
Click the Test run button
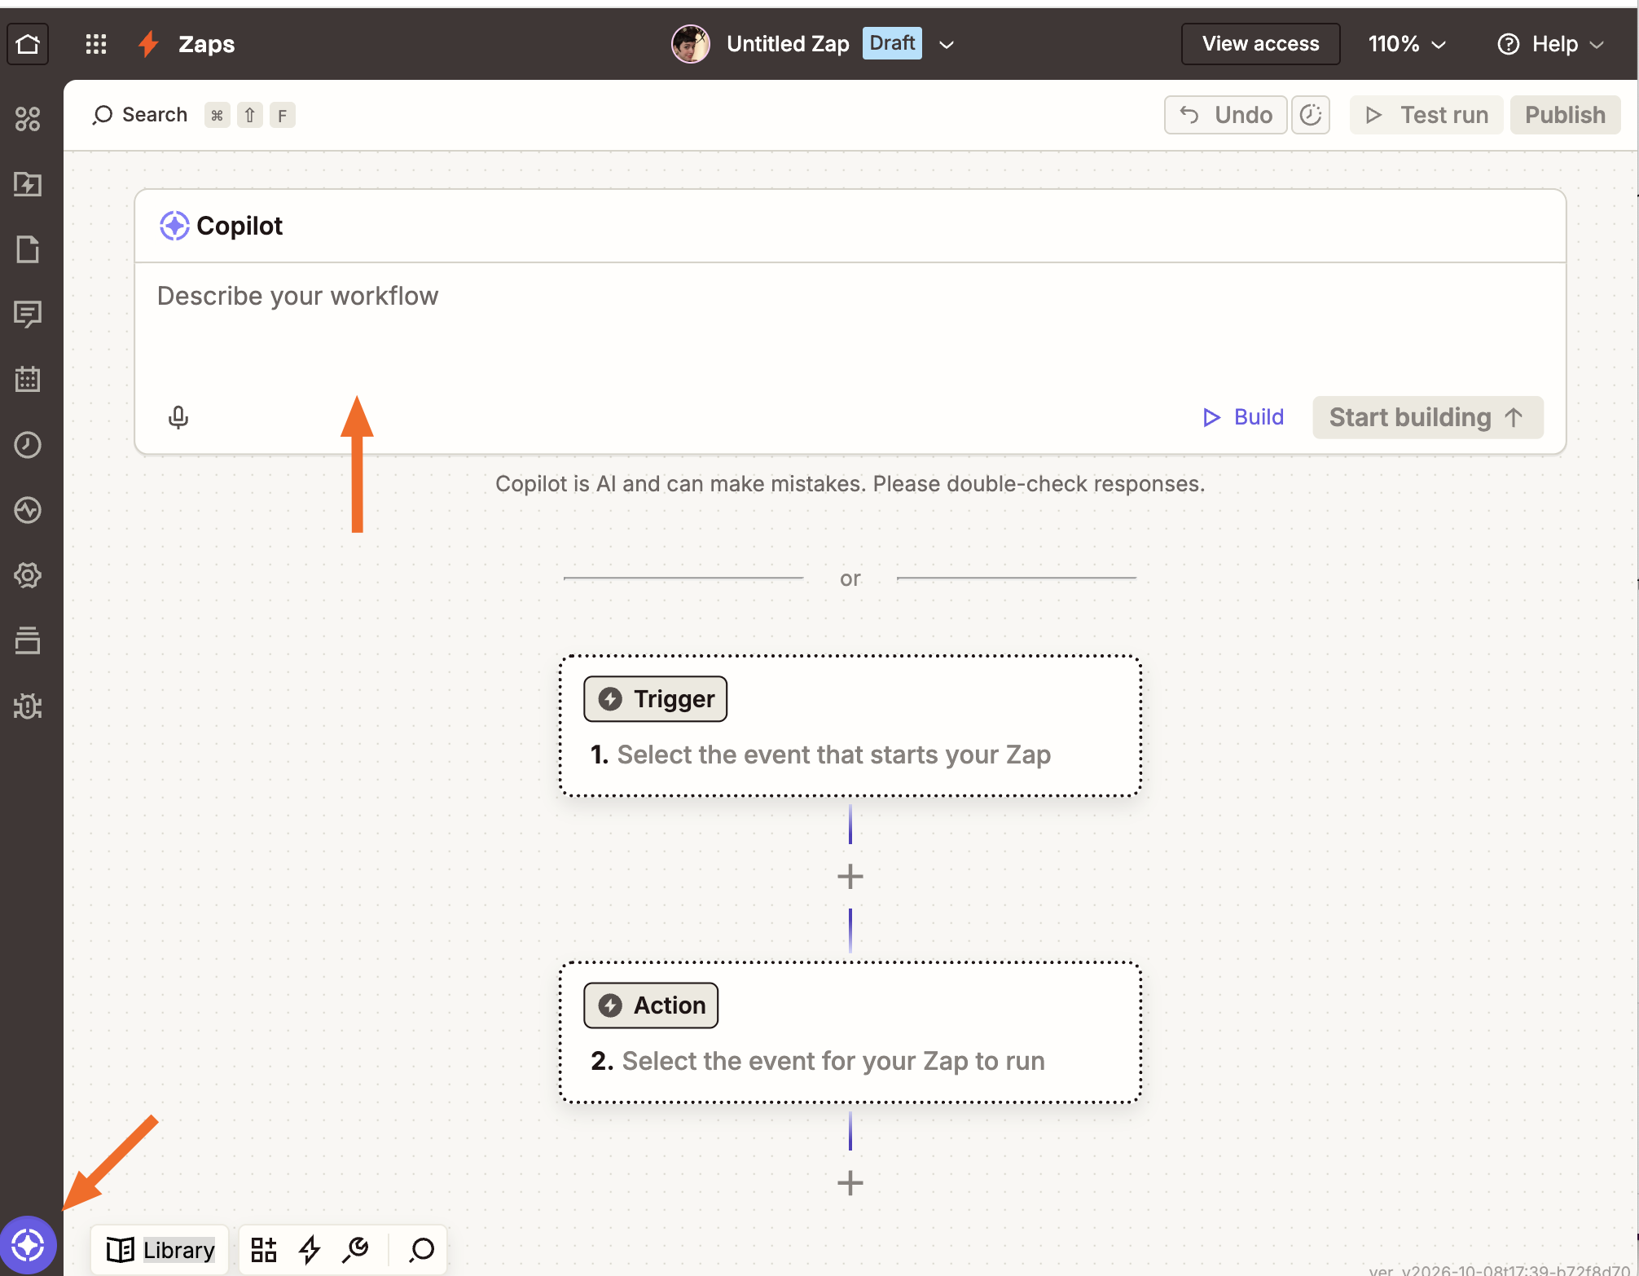point(1426,115)
